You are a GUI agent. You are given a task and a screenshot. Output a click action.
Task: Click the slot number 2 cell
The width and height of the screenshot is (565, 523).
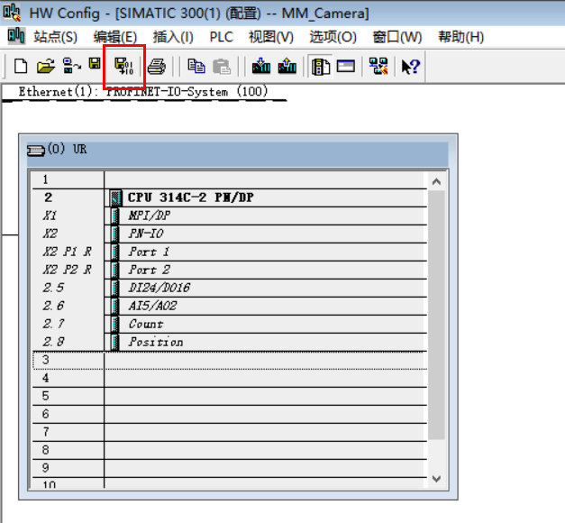68,197
